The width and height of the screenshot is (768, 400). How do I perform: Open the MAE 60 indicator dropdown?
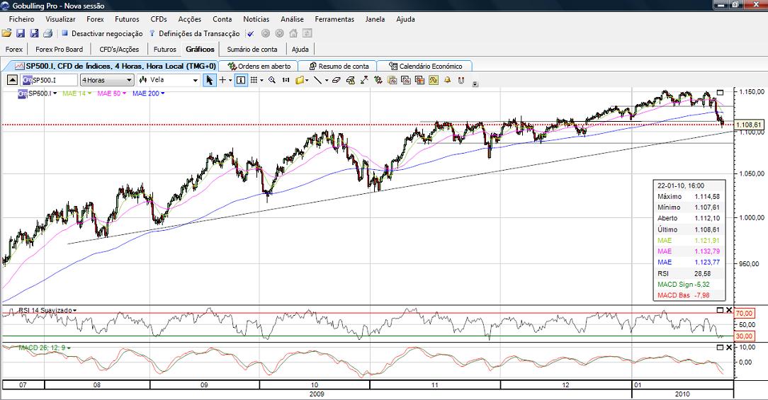tap(125, 93)
